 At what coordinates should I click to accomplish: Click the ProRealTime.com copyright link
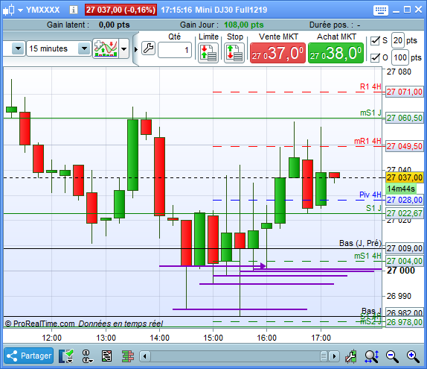(39, 324)
